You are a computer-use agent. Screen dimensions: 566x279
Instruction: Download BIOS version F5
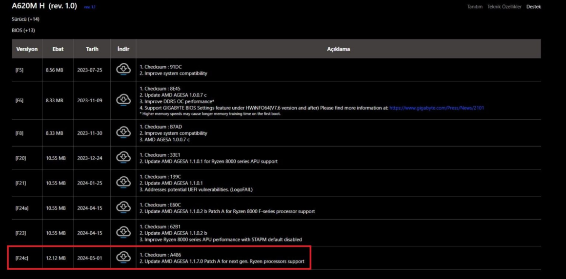click(x=123, y=70)
